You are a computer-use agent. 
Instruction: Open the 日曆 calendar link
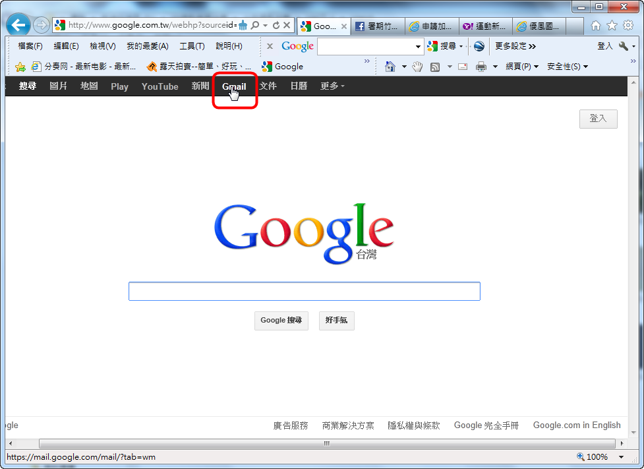coord(299,86)
